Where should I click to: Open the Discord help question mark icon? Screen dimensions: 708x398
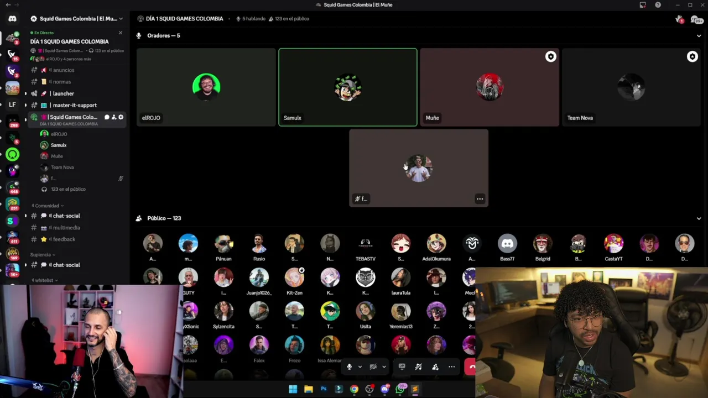click(658, 5)
